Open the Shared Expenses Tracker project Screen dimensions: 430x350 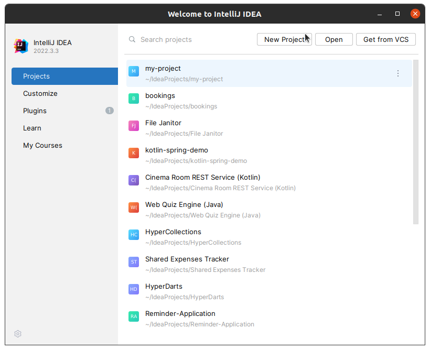coord(269,264)
